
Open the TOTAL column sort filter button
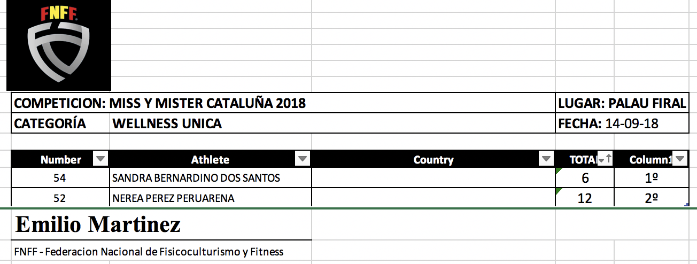pyautogui.click(x=605, y=159)
